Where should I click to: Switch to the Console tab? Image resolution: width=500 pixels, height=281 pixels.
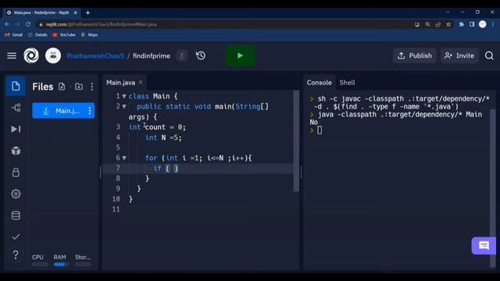pos(320,83)
